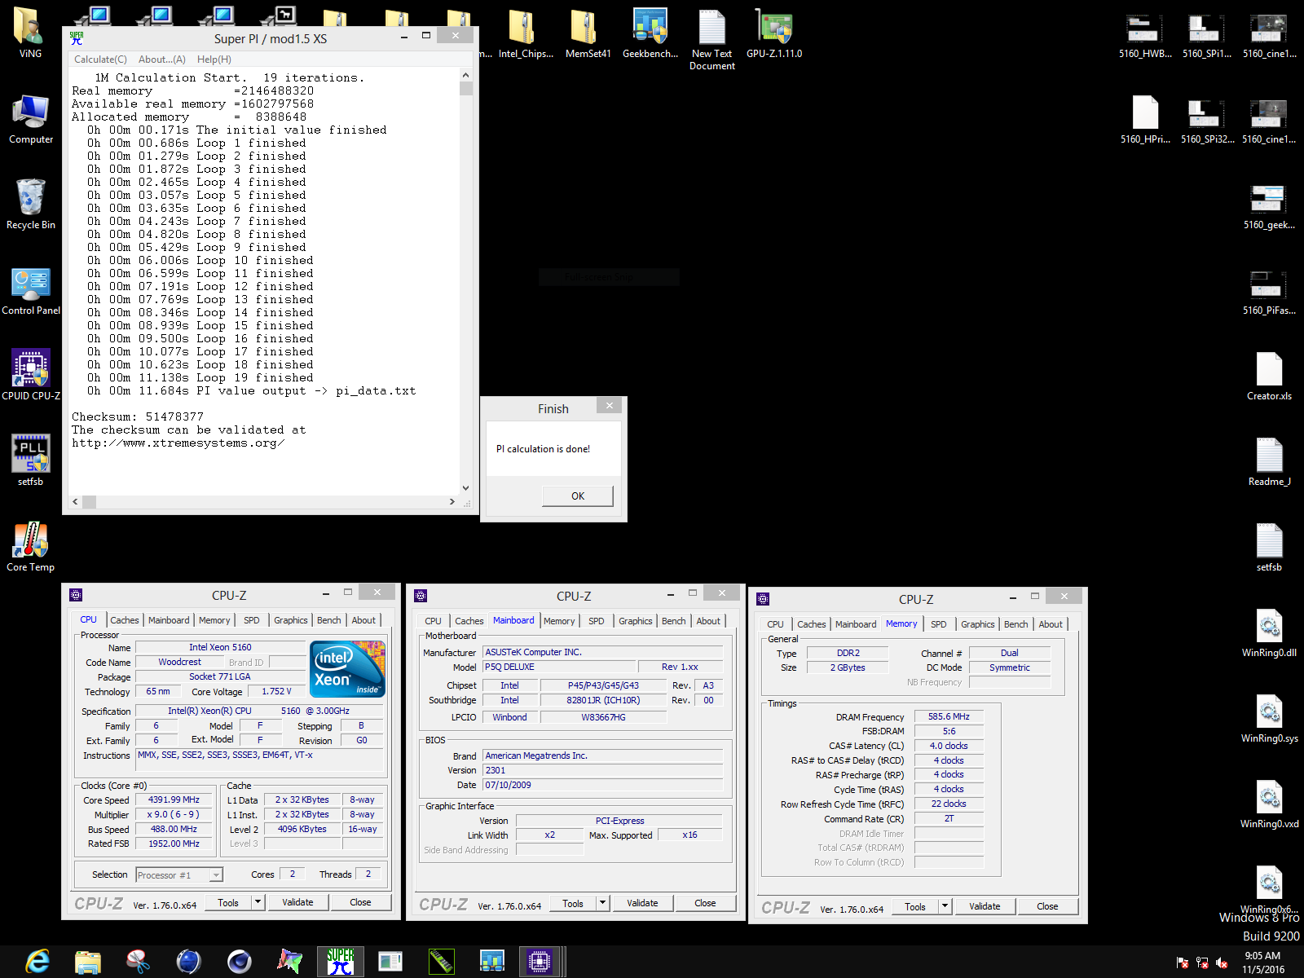This screenshot has width=1304, height=978.
Task: Expand Processor #1 selection dropdown
Action: coord(216,875)
